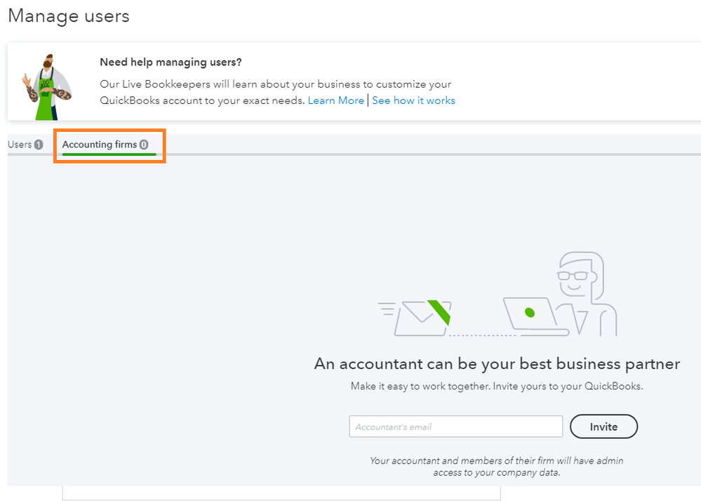This screenshot has height=501, width=701.
Task: Open the Learn More link
Action: pos(335,100)
